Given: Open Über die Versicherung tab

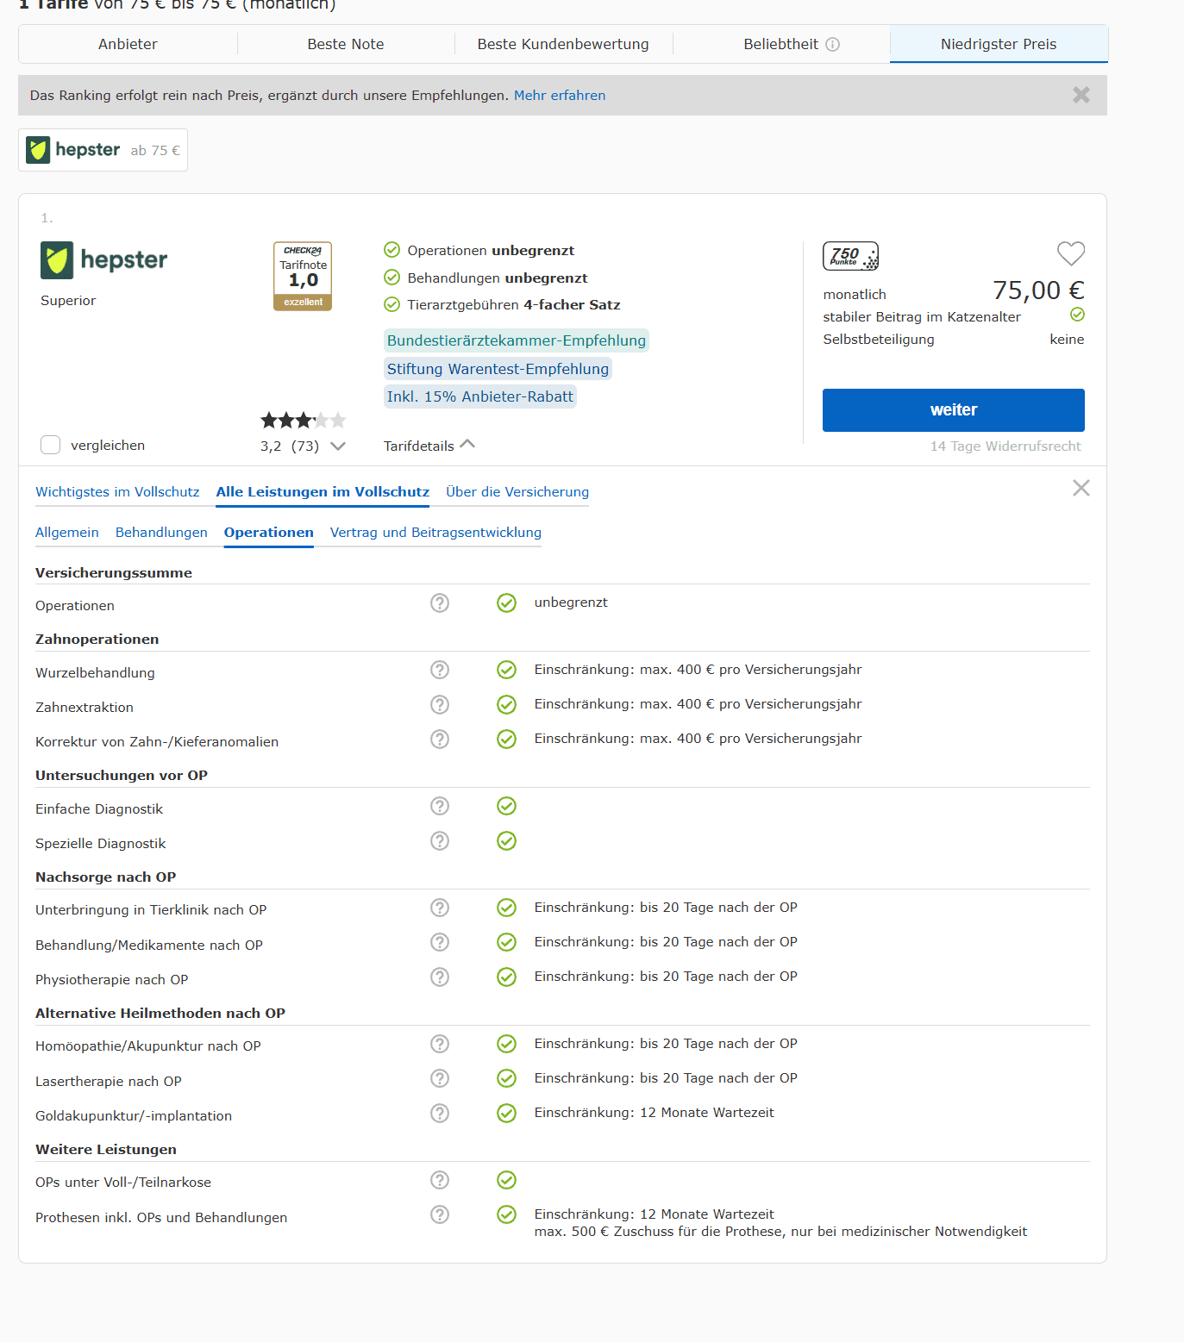Looking at the screenshot, I should tap(517, 491).
